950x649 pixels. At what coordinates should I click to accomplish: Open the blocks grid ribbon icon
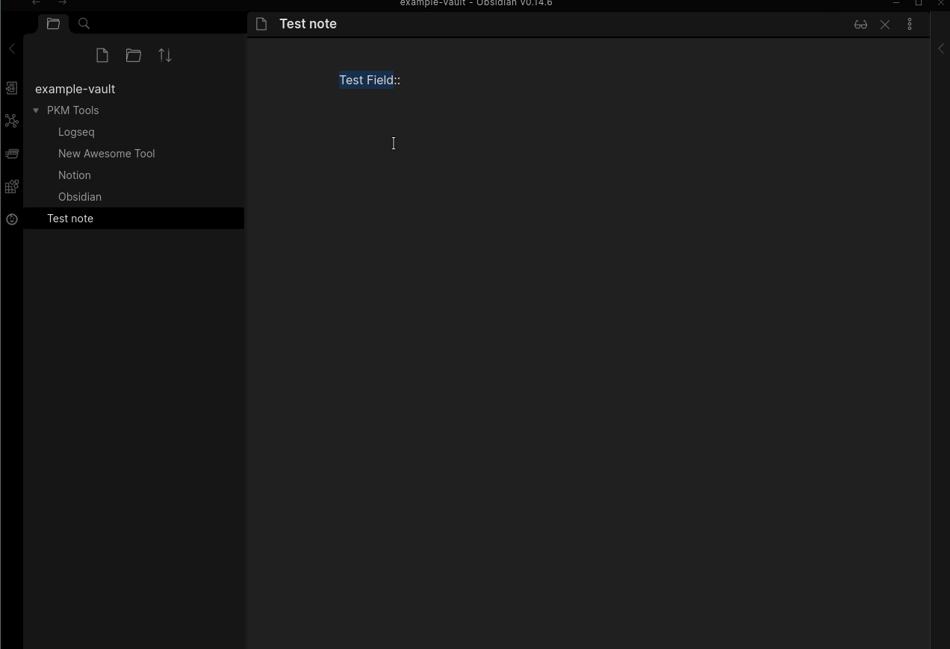[x=12, y=186]
